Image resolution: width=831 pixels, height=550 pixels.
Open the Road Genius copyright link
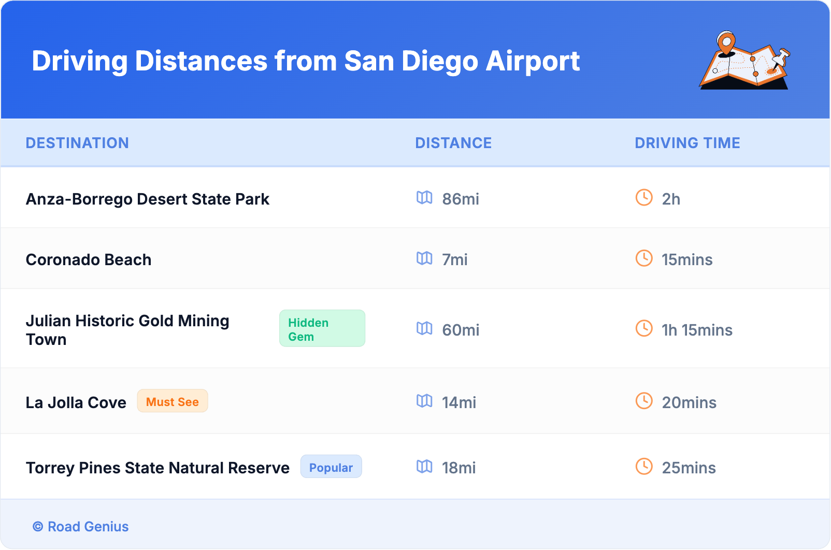coord(81,527)
